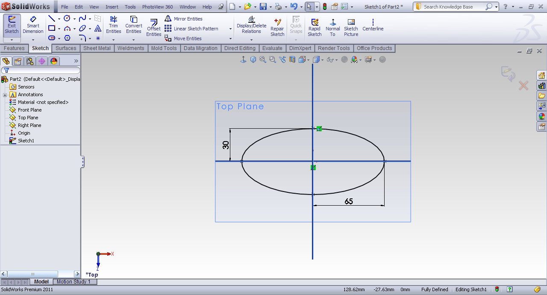Select the Sketch Fillet tool

(82, 38)
